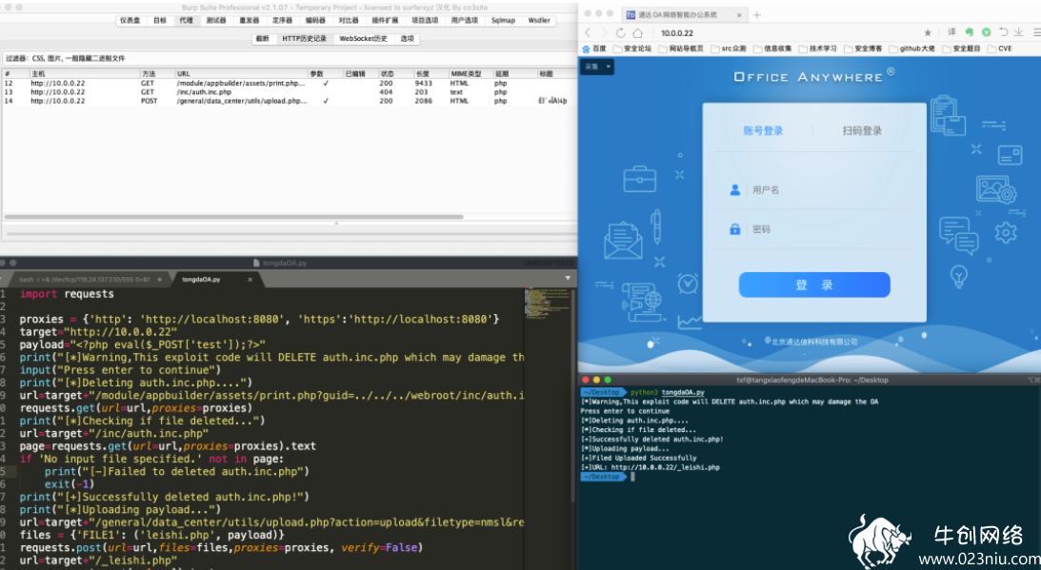This screenshot has height=570, width=1041.
Task: Switch to 账号登录 login tab
Action: [x=763, y=130]
